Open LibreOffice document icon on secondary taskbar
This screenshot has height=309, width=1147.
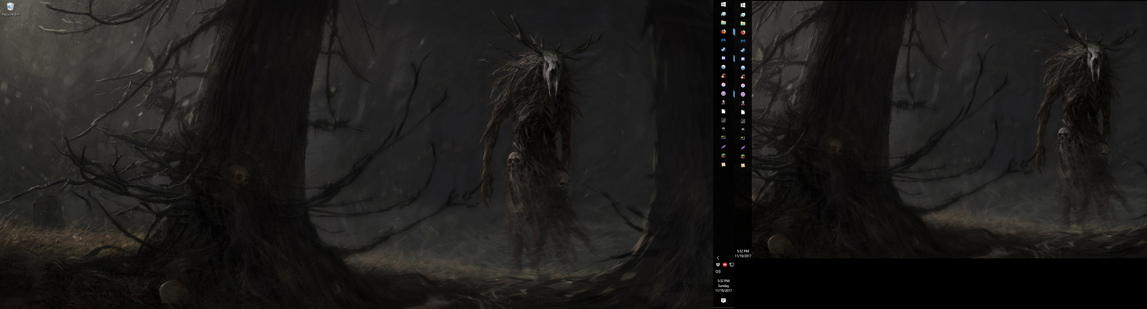743,112
